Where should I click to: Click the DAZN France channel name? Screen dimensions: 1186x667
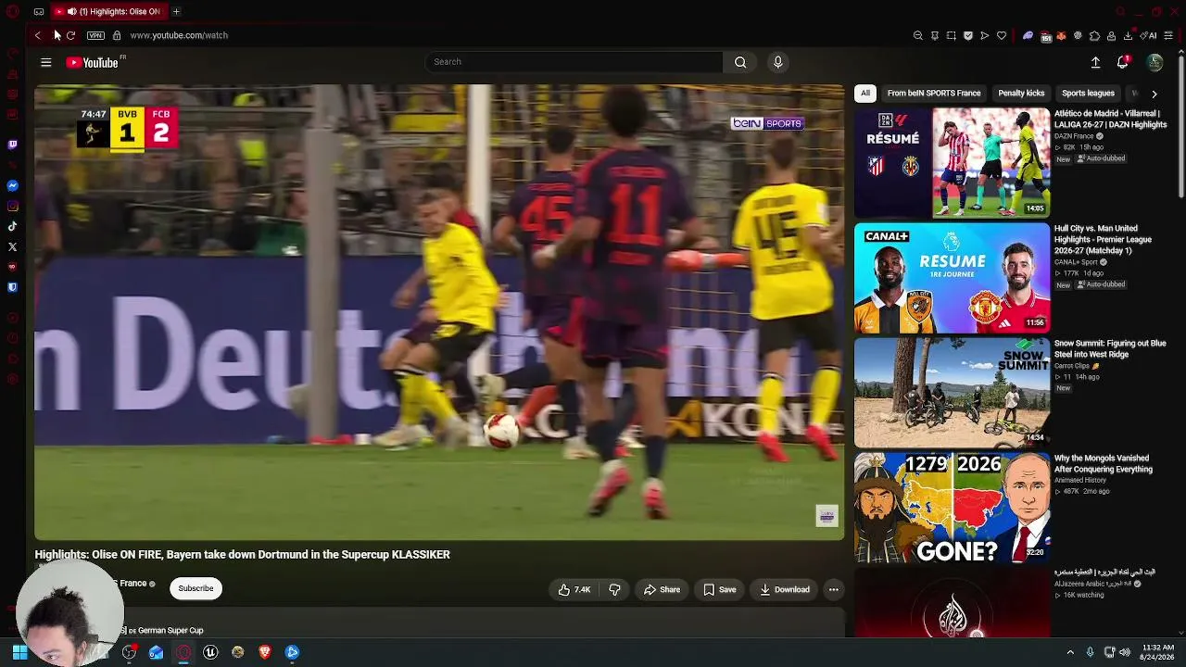(x=1074, y=136)
